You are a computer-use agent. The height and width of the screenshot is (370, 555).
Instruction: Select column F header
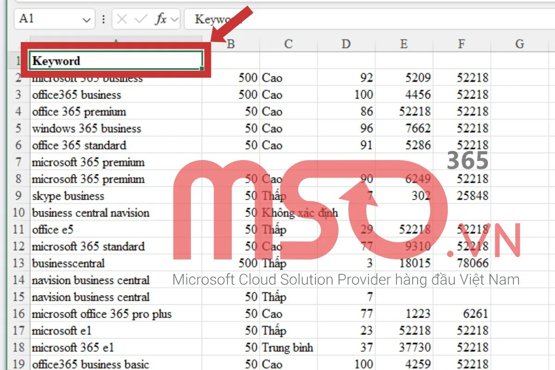click(462, 44)
